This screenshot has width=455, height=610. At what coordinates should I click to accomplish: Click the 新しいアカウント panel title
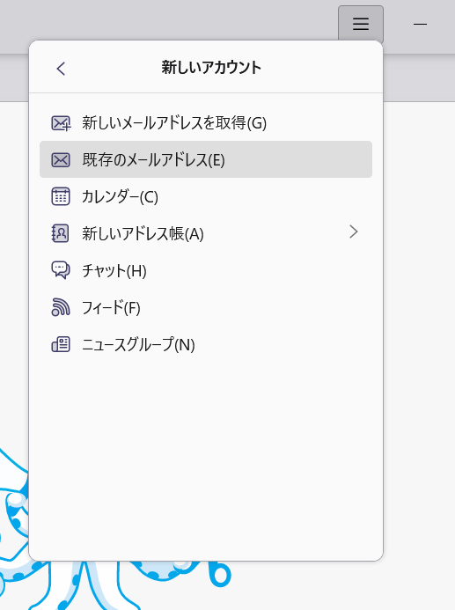click(x=211, y=67)
